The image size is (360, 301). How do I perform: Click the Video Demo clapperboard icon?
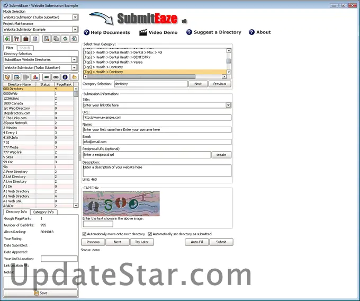143,32
